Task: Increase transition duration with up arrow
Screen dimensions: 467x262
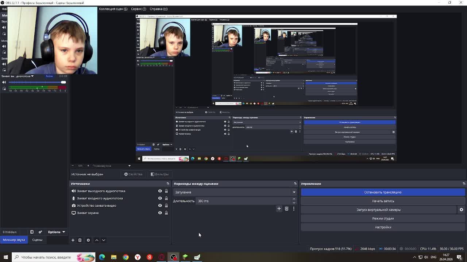Action: (x=294, y=199)
